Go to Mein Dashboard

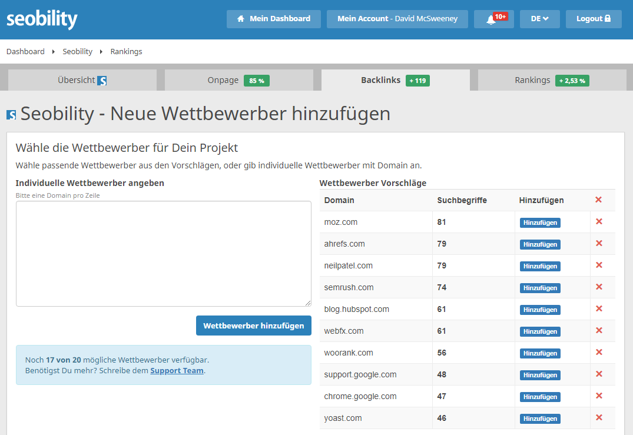click(x=274, y=19)
